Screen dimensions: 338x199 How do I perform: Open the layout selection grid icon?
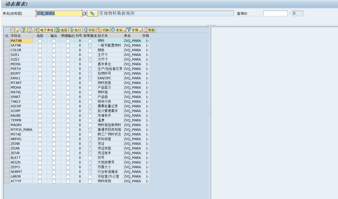pyautogui.click(x=13, y=30)
